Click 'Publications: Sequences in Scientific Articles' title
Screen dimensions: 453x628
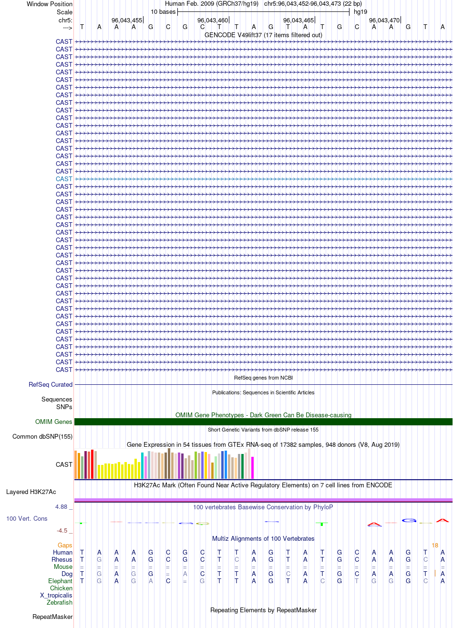click(263, 392)
